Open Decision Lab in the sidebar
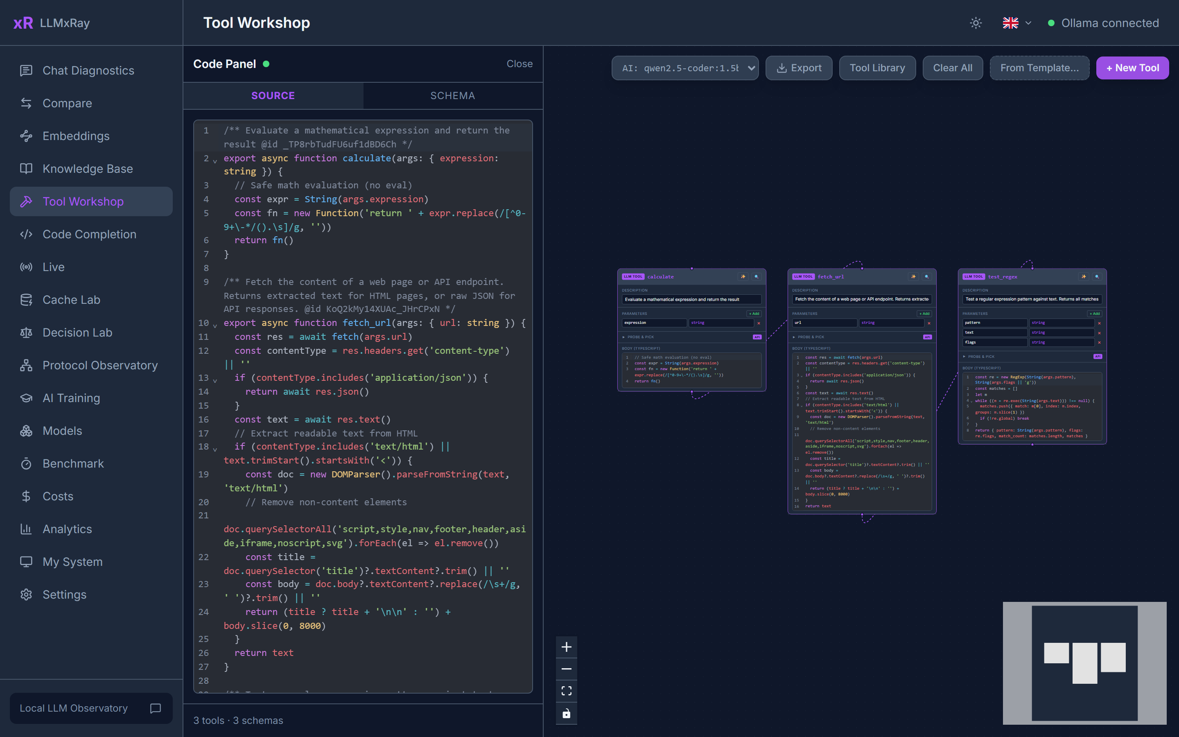Viewport: 1179px width, 737px height. click(x=91, y=332)
